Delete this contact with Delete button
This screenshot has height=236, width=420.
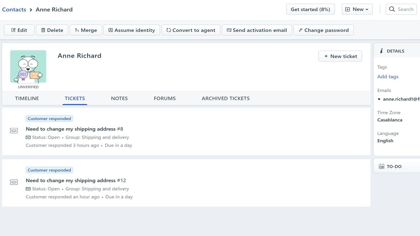[x=52, y=30]
